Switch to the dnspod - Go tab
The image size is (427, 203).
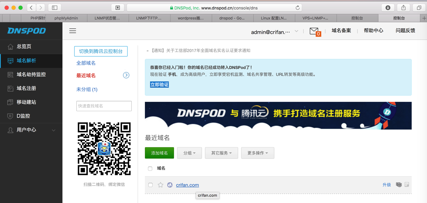[232, 18]
